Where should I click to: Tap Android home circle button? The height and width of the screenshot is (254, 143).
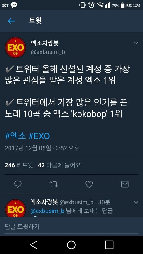(x=71, y=245)
